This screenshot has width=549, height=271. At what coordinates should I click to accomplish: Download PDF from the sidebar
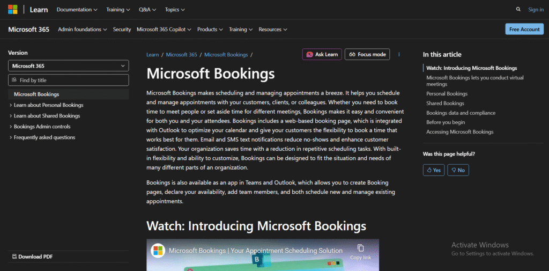pos(32,257)
